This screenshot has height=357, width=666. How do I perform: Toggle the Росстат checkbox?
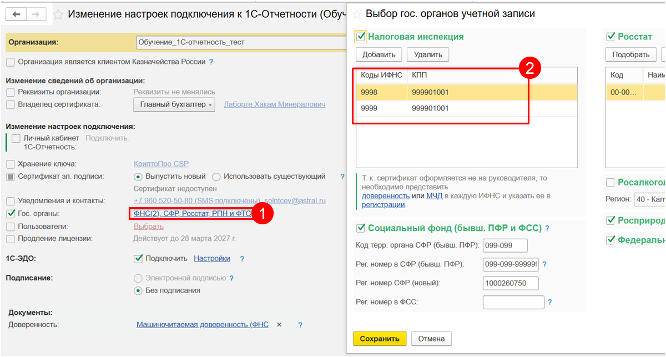click(x=610, y=37)
